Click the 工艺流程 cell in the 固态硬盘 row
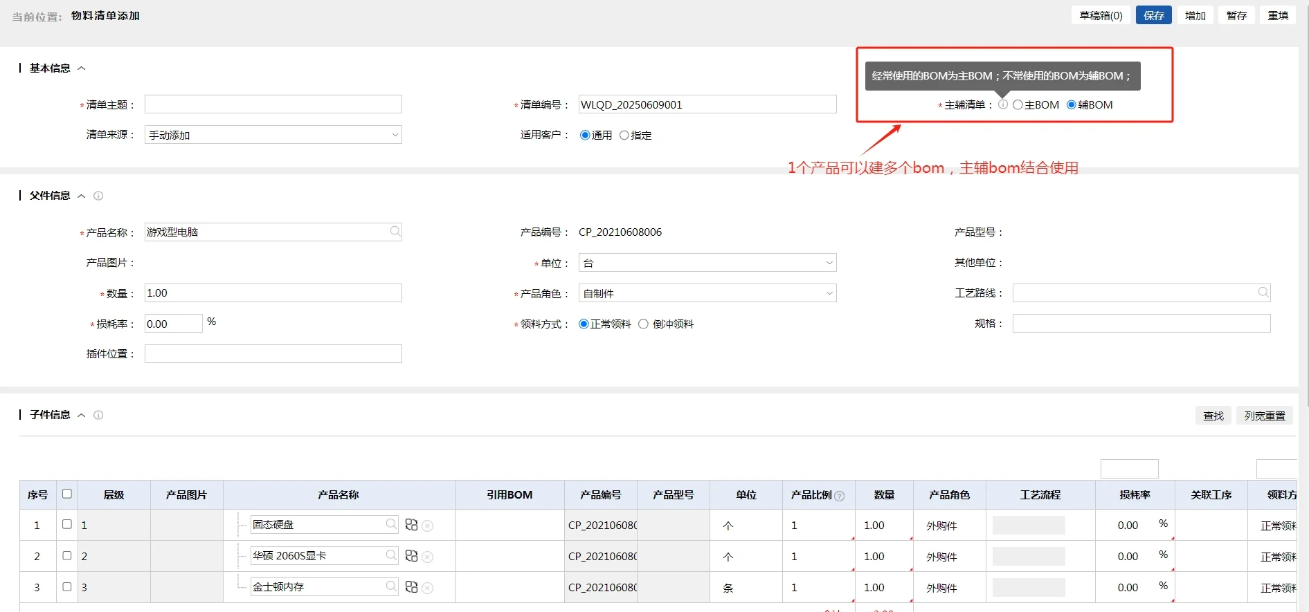1309x612 pixels. click(x=1040, y=526)
